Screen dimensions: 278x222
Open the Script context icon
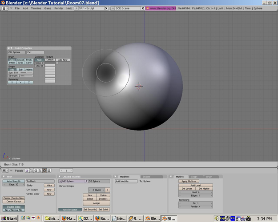click(32, 170)
